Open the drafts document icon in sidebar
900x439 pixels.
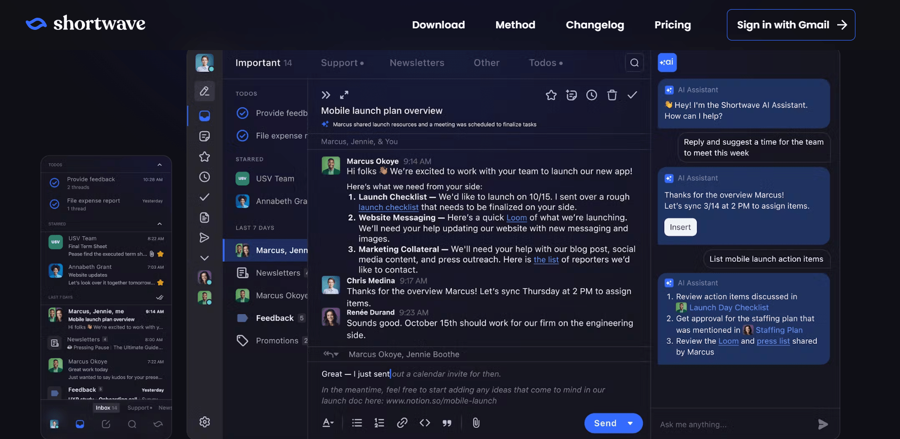pyautogui.click(x=204, y=218)
